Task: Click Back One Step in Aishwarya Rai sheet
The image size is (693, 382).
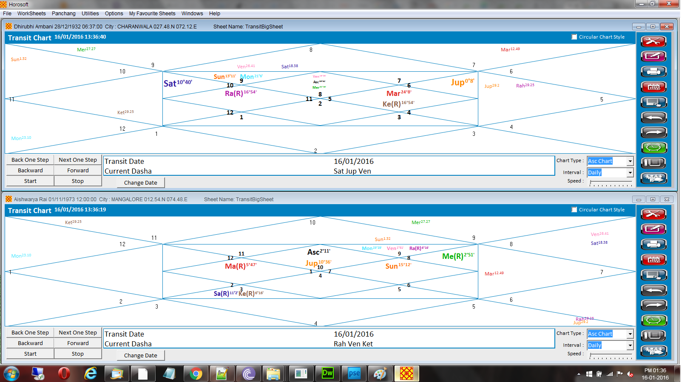Action: point(30,333)
